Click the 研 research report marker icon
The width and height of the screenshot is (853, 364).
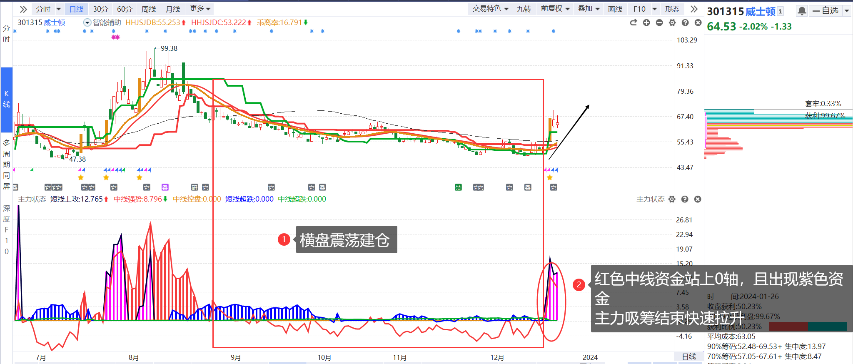coord(195,187)
